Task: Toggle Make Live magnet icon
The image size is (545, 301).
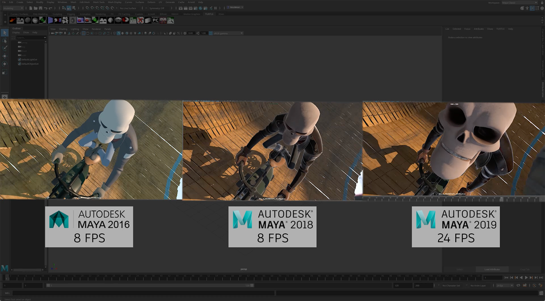Action: 113,8
